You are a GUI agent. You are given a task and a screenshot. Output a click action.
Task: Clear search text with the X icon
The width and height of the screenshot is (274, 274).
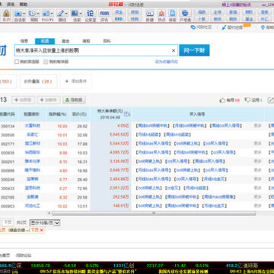(174, 50)
